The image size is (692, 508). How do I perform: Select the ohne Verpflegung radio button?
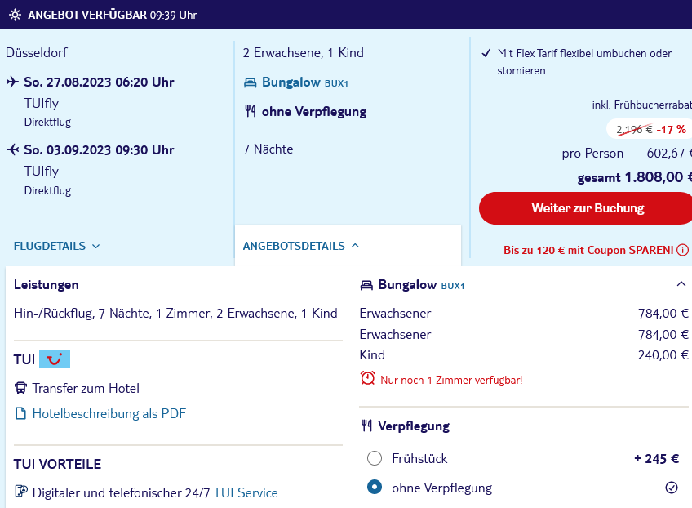pos(375,488)
